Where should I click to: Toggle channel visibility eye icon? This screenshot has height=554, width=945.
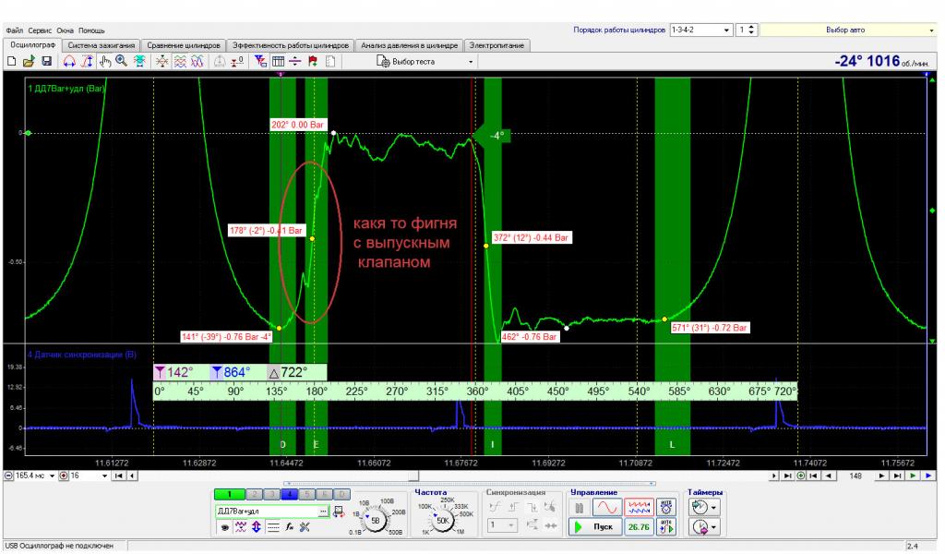point(225,527)
